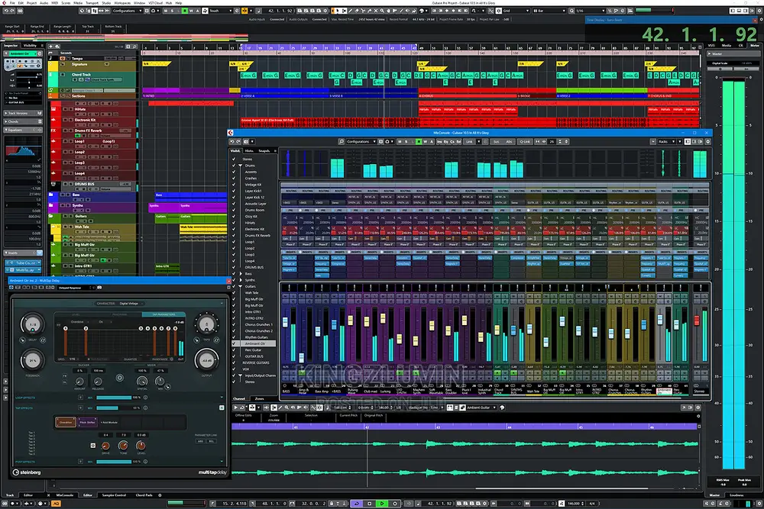This screenshot has width=764, height=509.
Task: Switch to the Visibility tab
Action: pyautogui.click(x=31, y=46)
